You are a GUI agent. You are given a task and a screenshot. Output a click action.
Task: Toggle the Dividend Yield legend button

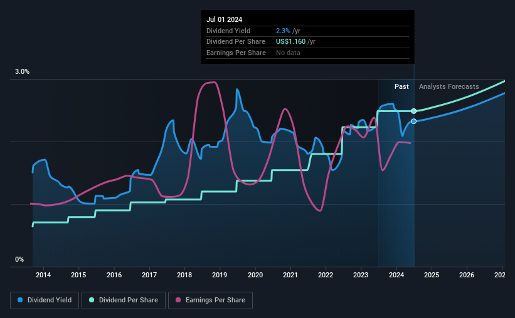click(x=45, y=300)
